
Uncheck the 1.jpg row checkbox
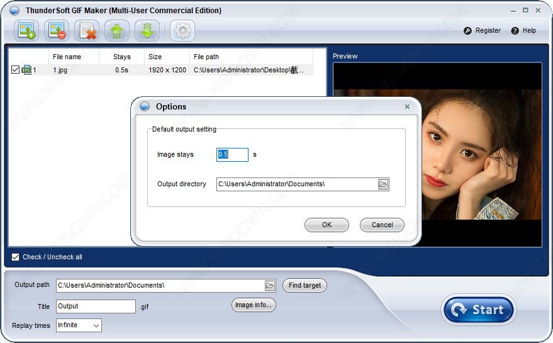pyautogui.click(x=15, y=69)
